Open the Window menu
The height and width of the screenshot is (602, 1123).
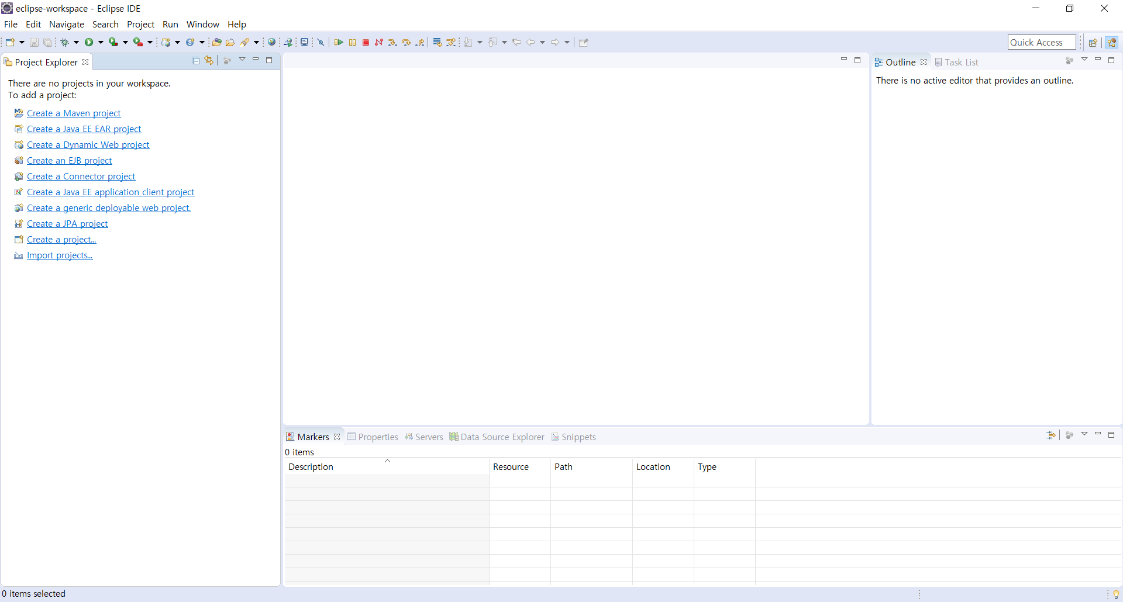coord(202,24)
